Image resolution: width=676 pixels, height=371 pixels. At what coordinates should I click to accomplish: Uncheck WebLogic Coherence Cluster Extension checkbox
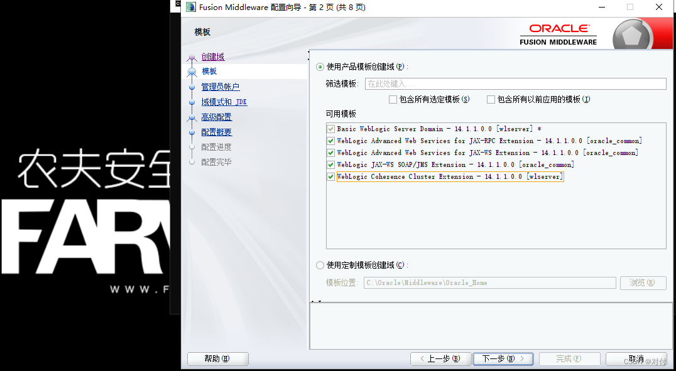click(x=330, y=176)
